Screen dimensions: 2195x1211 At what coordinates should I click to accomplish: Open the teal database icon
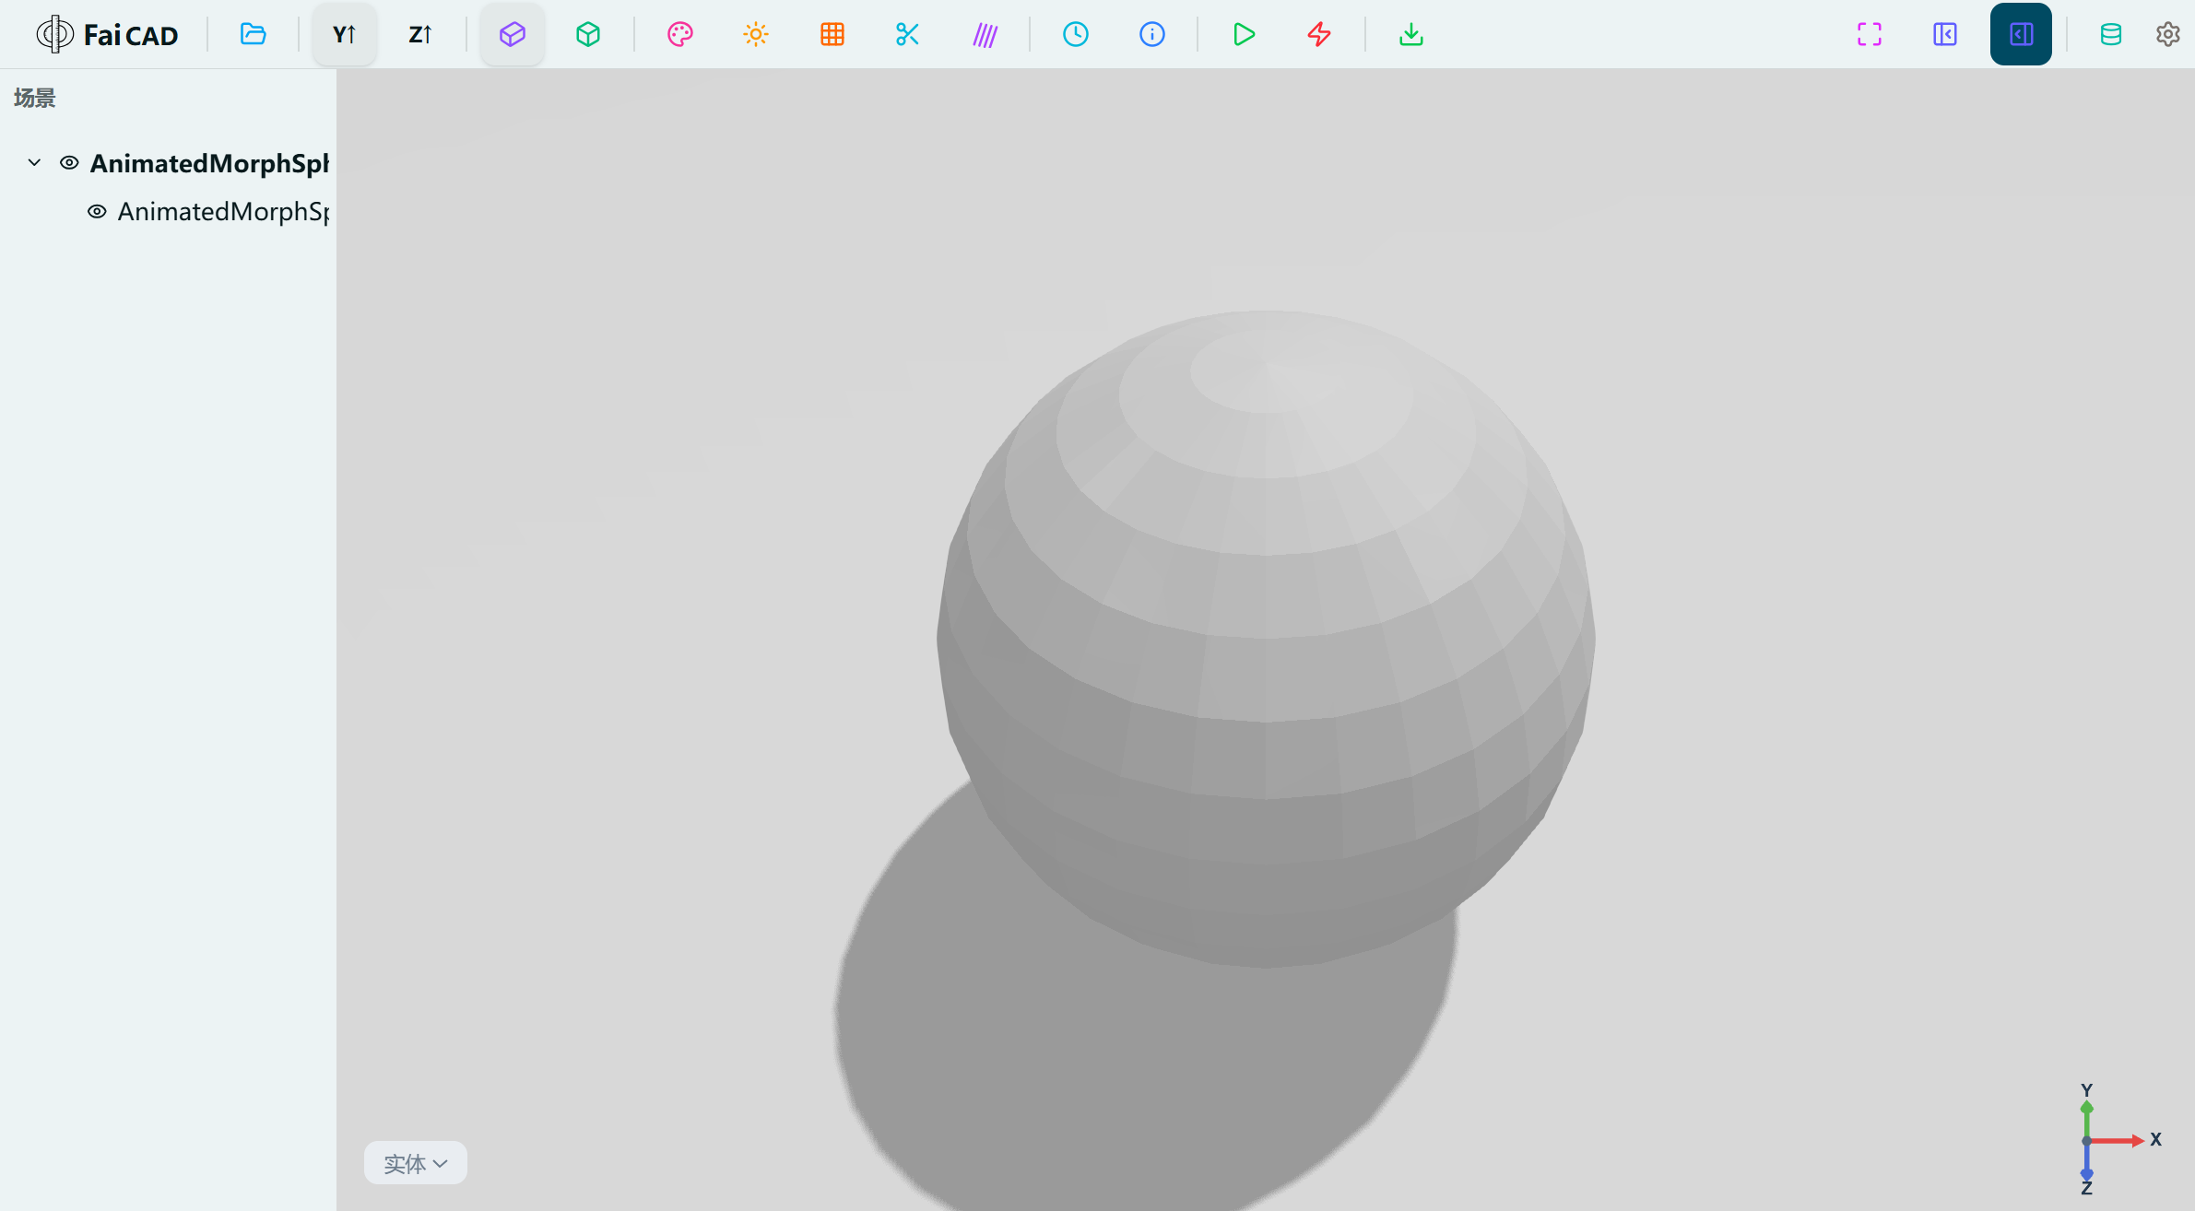point(2111,34)
